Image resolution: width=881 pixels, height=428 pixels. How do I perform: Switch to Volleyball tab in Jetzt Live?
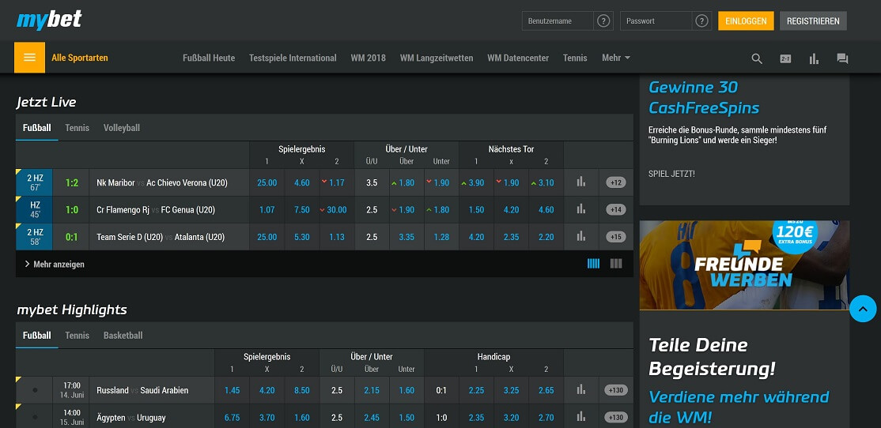tap(121, 128)
